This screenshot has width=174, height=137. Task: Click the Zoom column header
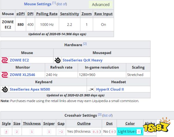[86, 14]
